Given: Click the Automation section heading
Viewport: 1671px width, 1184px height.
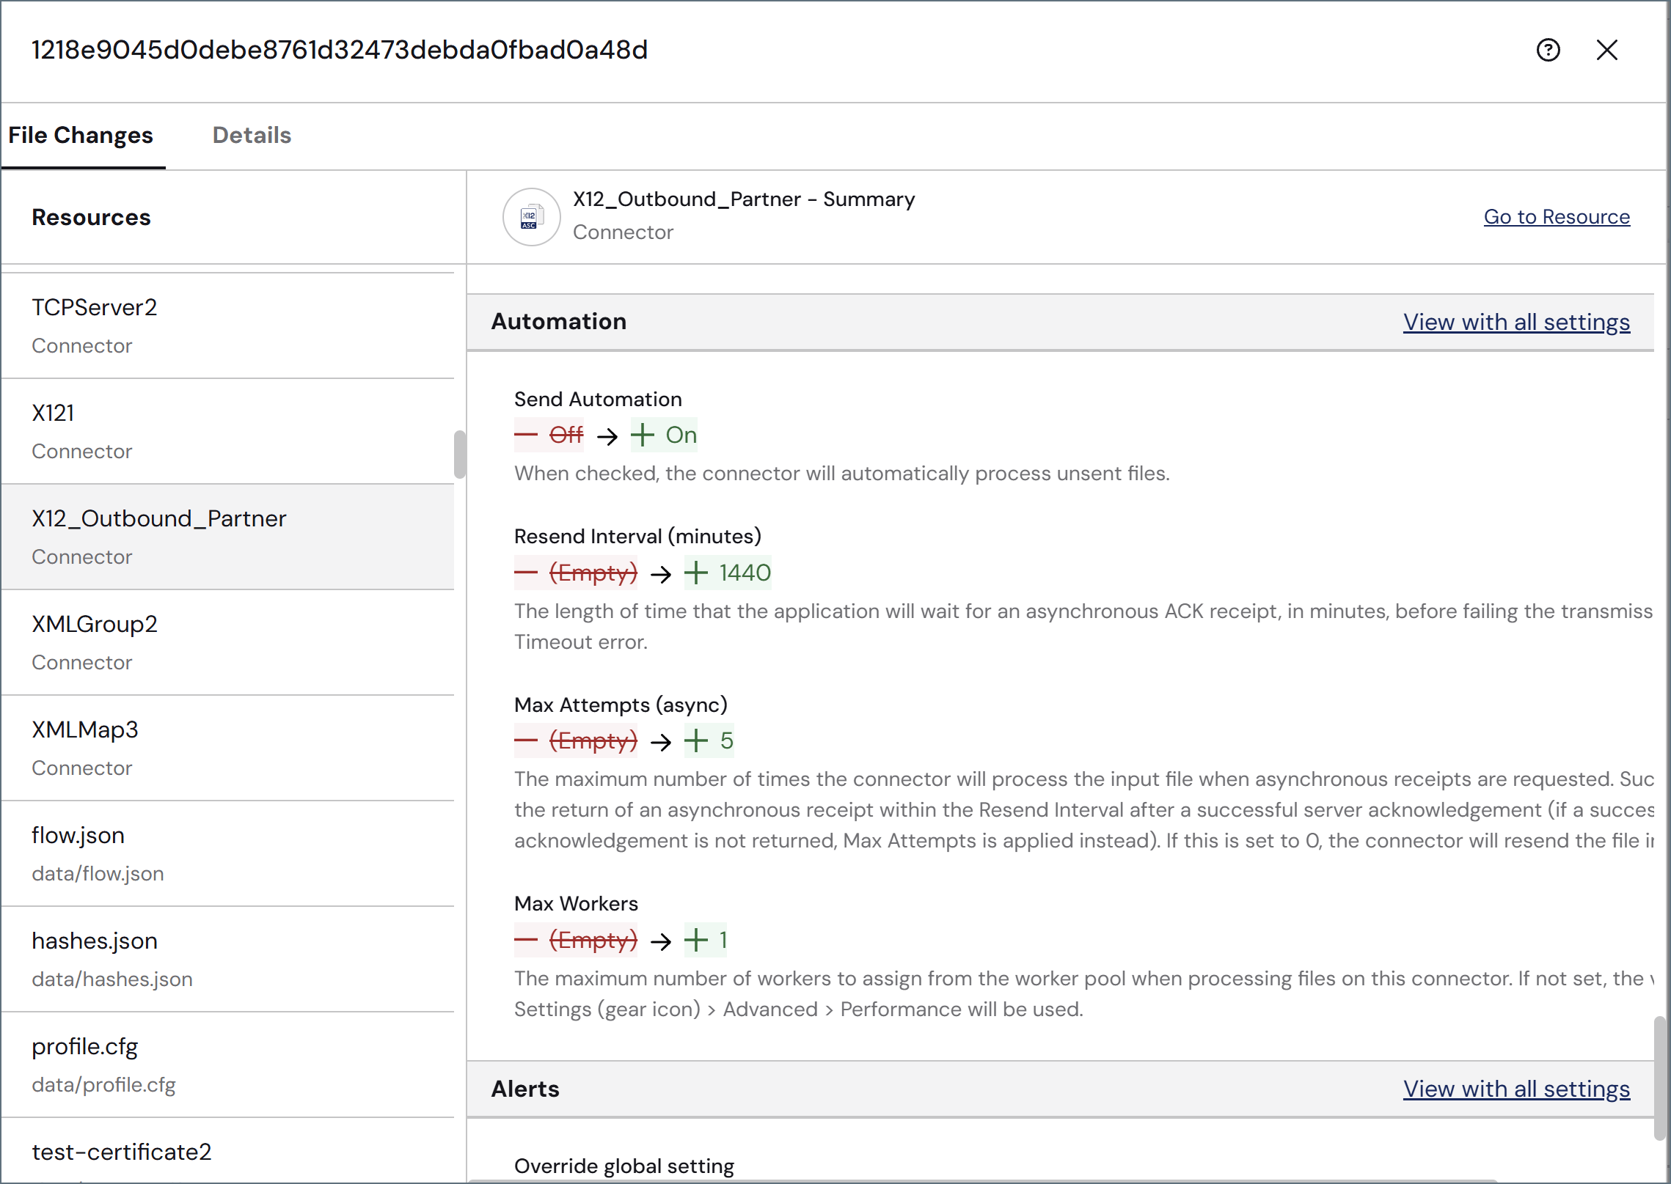Looking at the screenshot, I should pyautogui.click(x=559, y=322).
